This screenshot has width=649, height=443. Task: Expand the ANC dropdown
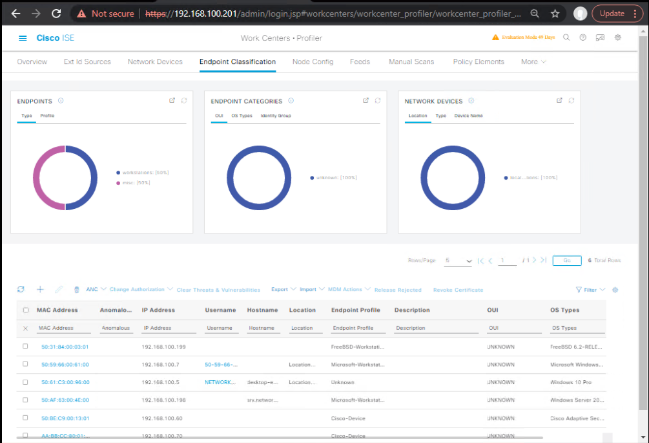pyautogui.click(x=96, y=289)
